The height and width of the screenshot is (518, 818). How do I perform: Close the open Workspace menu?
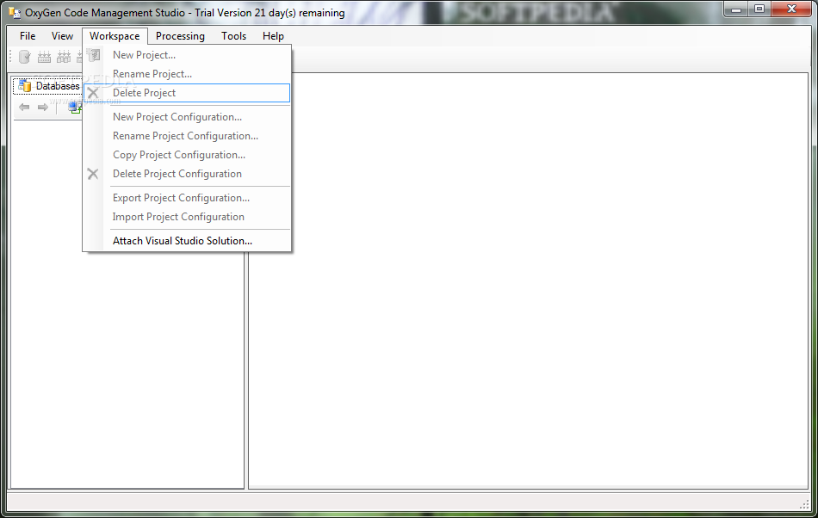tap(115, 36)
